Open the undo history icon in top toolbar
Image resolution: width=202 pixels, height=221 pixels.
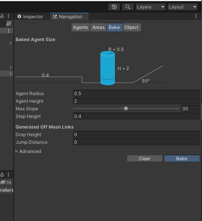pos(114,7)
